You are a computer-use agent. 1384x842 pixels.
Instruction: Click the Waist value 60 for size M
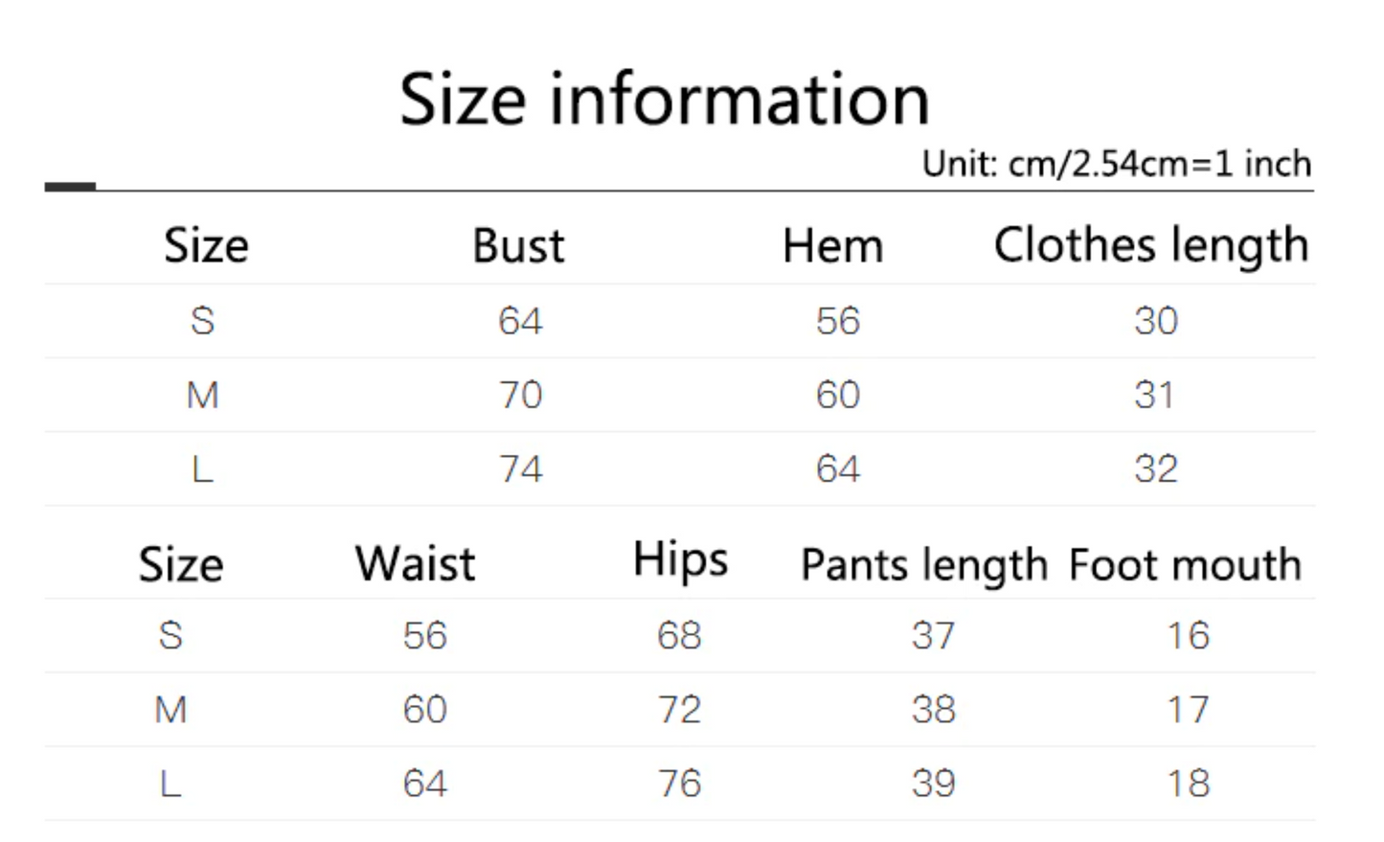[424, 710]
